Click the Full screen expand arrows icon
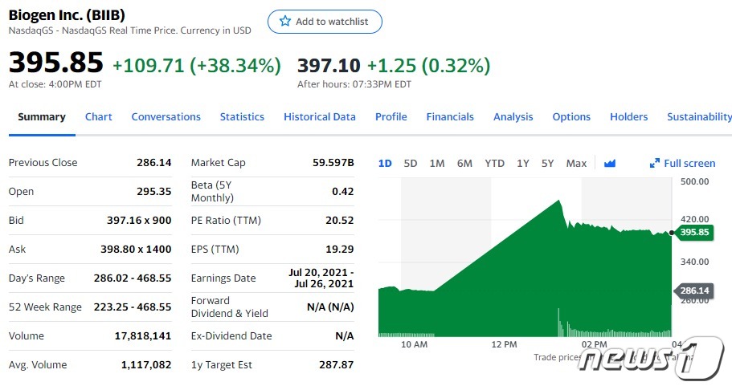 point(654,164)
